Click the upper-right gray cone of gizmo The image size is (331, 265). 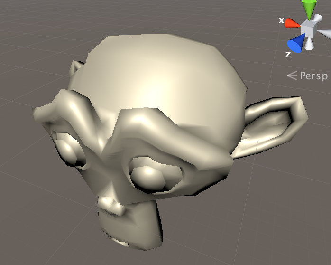(317, 18)
